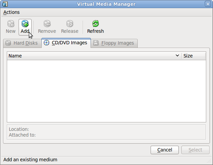This screenshot has height=165, width=213.
Task: Select the CD/DVD Images tab
Action: [66, 43]
